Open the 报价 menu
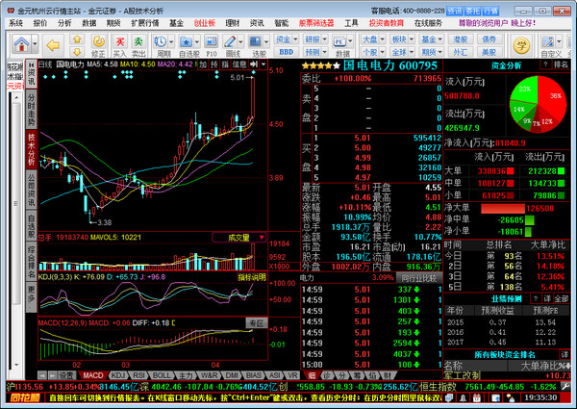This screenshot has height=409, width=577. pos(40,23)
